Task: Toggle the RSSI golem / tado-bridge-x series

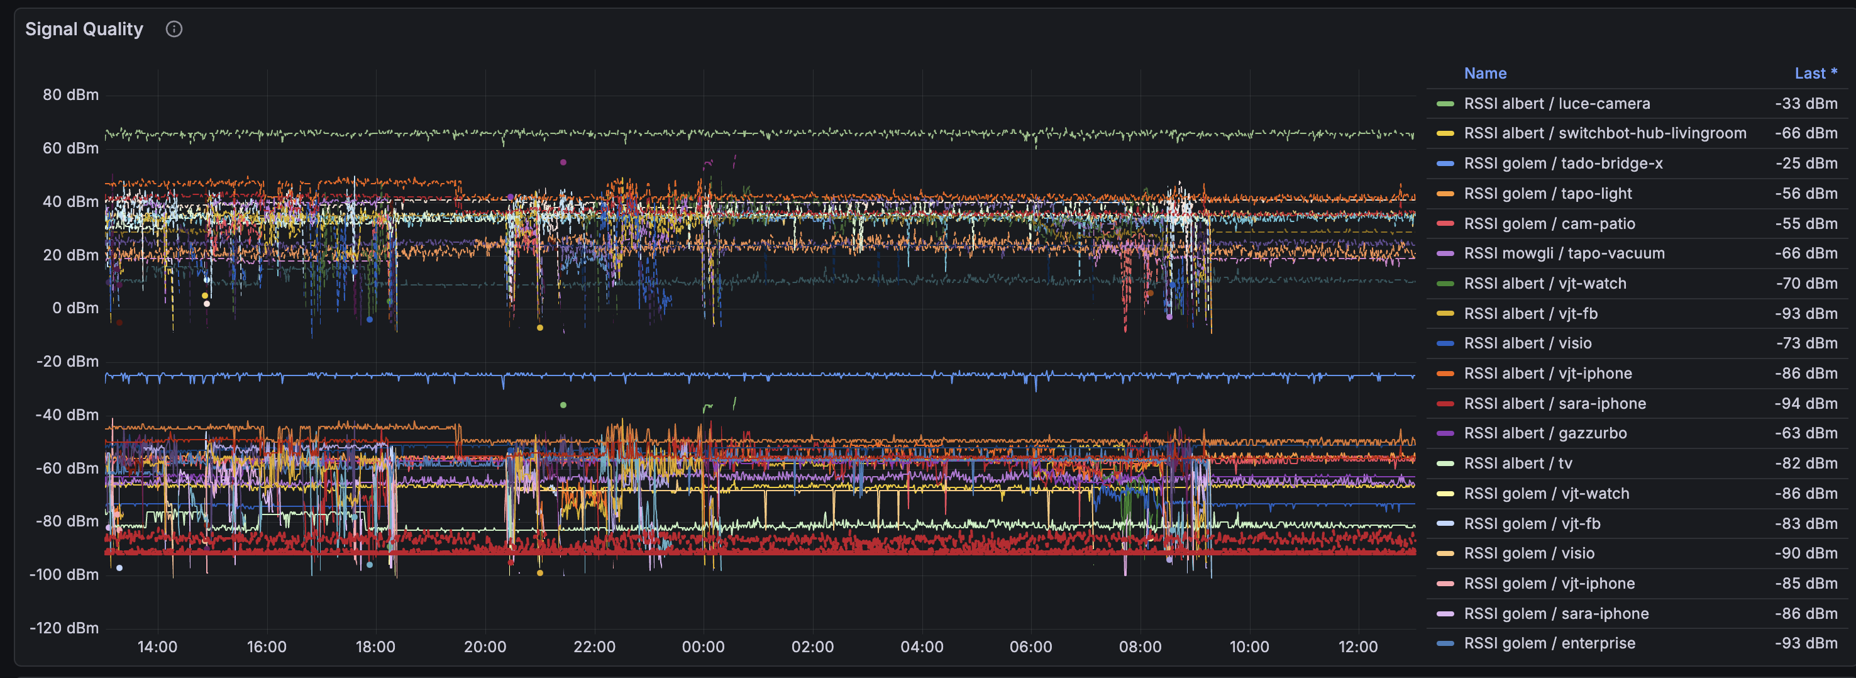Action: pyautogui.click(x=1563, y=164)
